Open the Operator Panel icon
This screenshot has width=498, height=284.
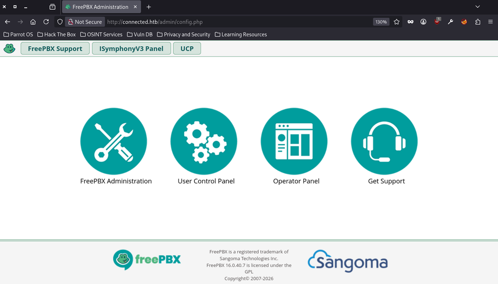tap(294, 141)
